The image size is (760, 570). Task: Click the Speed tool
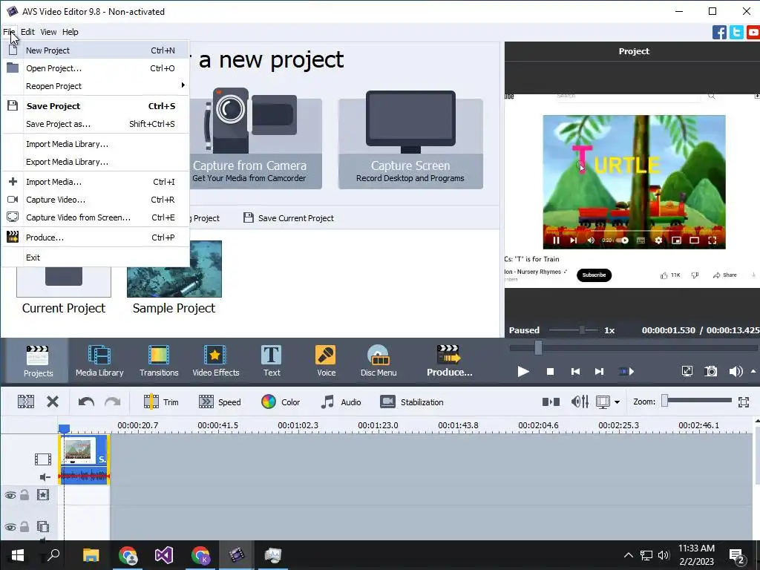coord(220,402)
